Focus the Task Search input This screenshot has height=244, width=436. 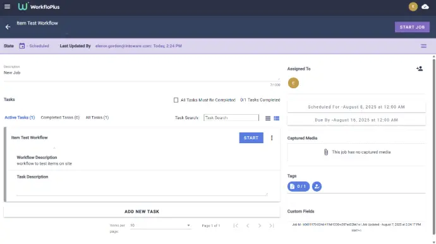(231, 118)
